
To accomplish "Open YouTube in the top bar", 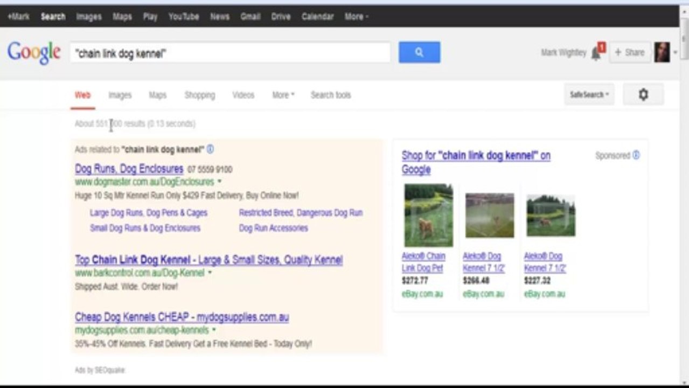I will pos(184,17).
